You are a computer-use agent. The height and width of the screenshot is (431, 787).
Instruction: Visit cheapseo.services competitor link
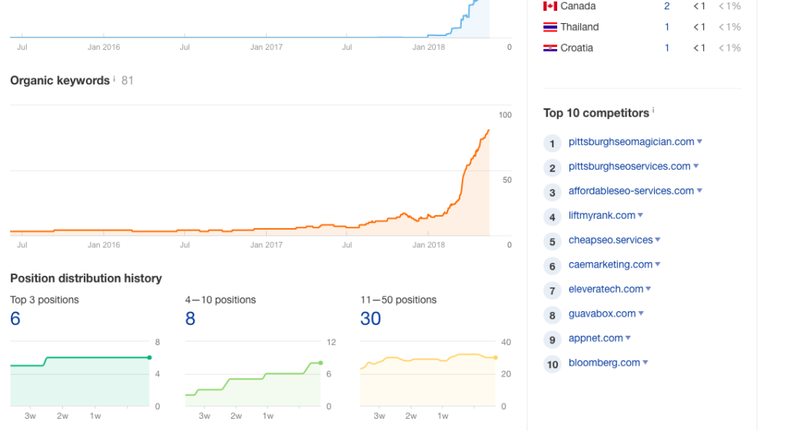coord(610,240)
